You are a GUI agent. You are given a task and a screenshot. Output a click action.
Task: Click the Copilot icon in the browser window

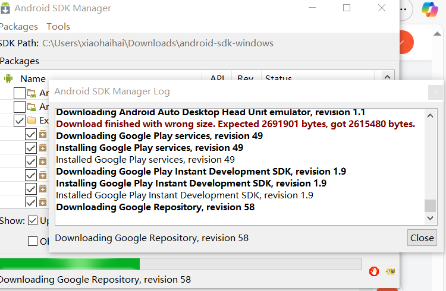pyautogui.click(x=430, y=10)
